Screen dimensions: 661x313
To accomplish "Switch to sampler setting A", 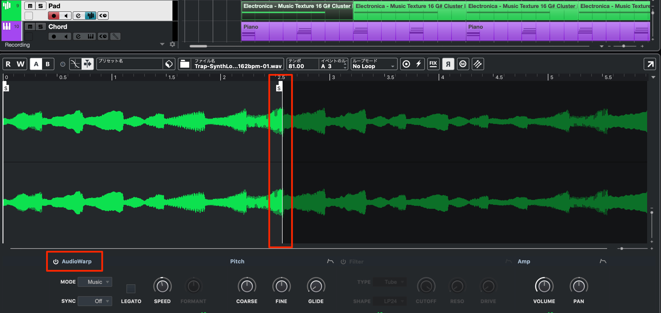I will click(36, 64).
